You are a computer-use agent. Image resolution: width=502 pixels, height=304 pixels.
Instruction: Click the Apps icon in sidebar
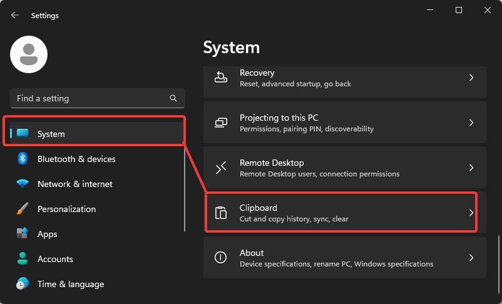click(23, 234)
